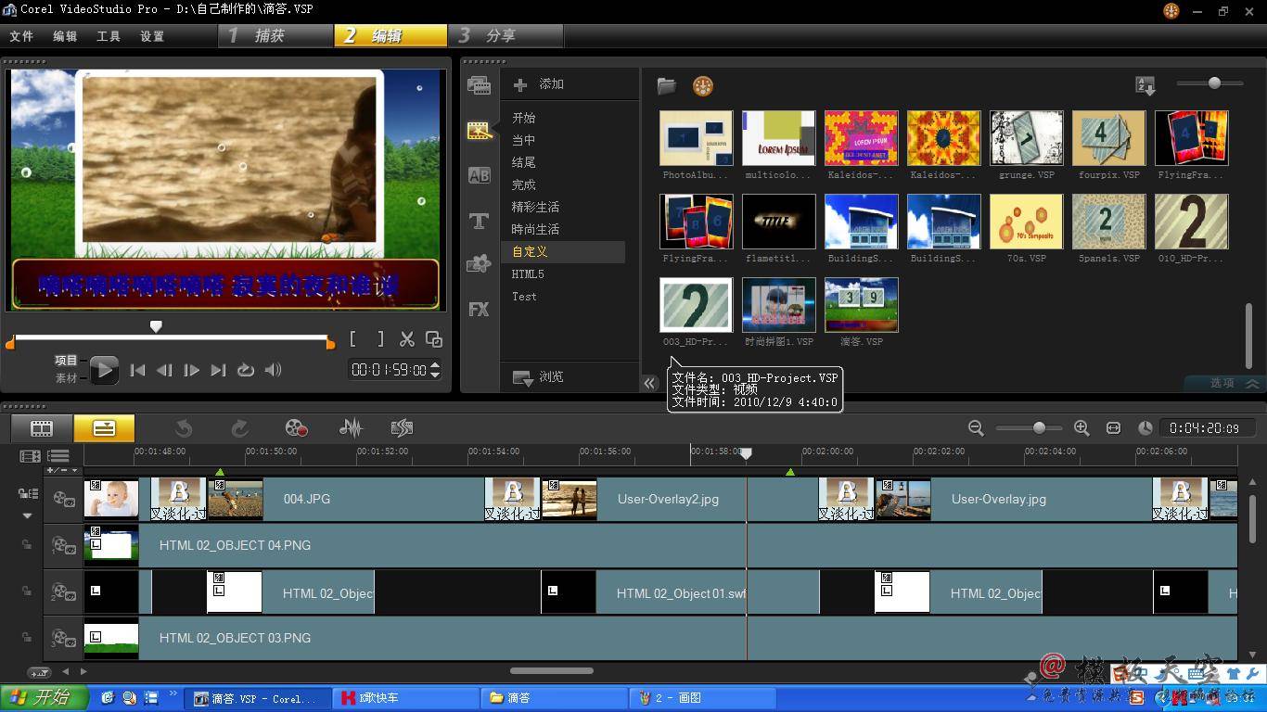Image resolution: width=1267 pixels, height=712 pixels.
Task: Open the Graphic library icon
Action: coord(479,264)
